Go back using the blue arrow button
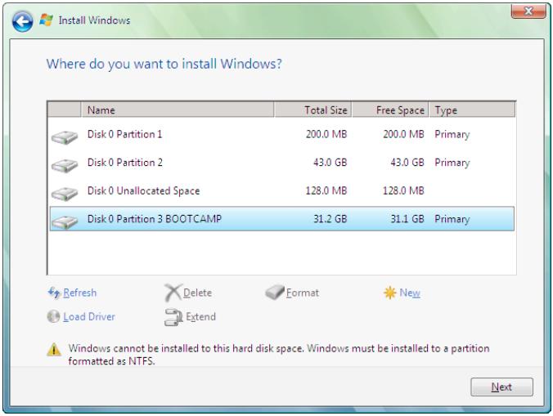Screen dimensions: 553x416 [23, 21]
